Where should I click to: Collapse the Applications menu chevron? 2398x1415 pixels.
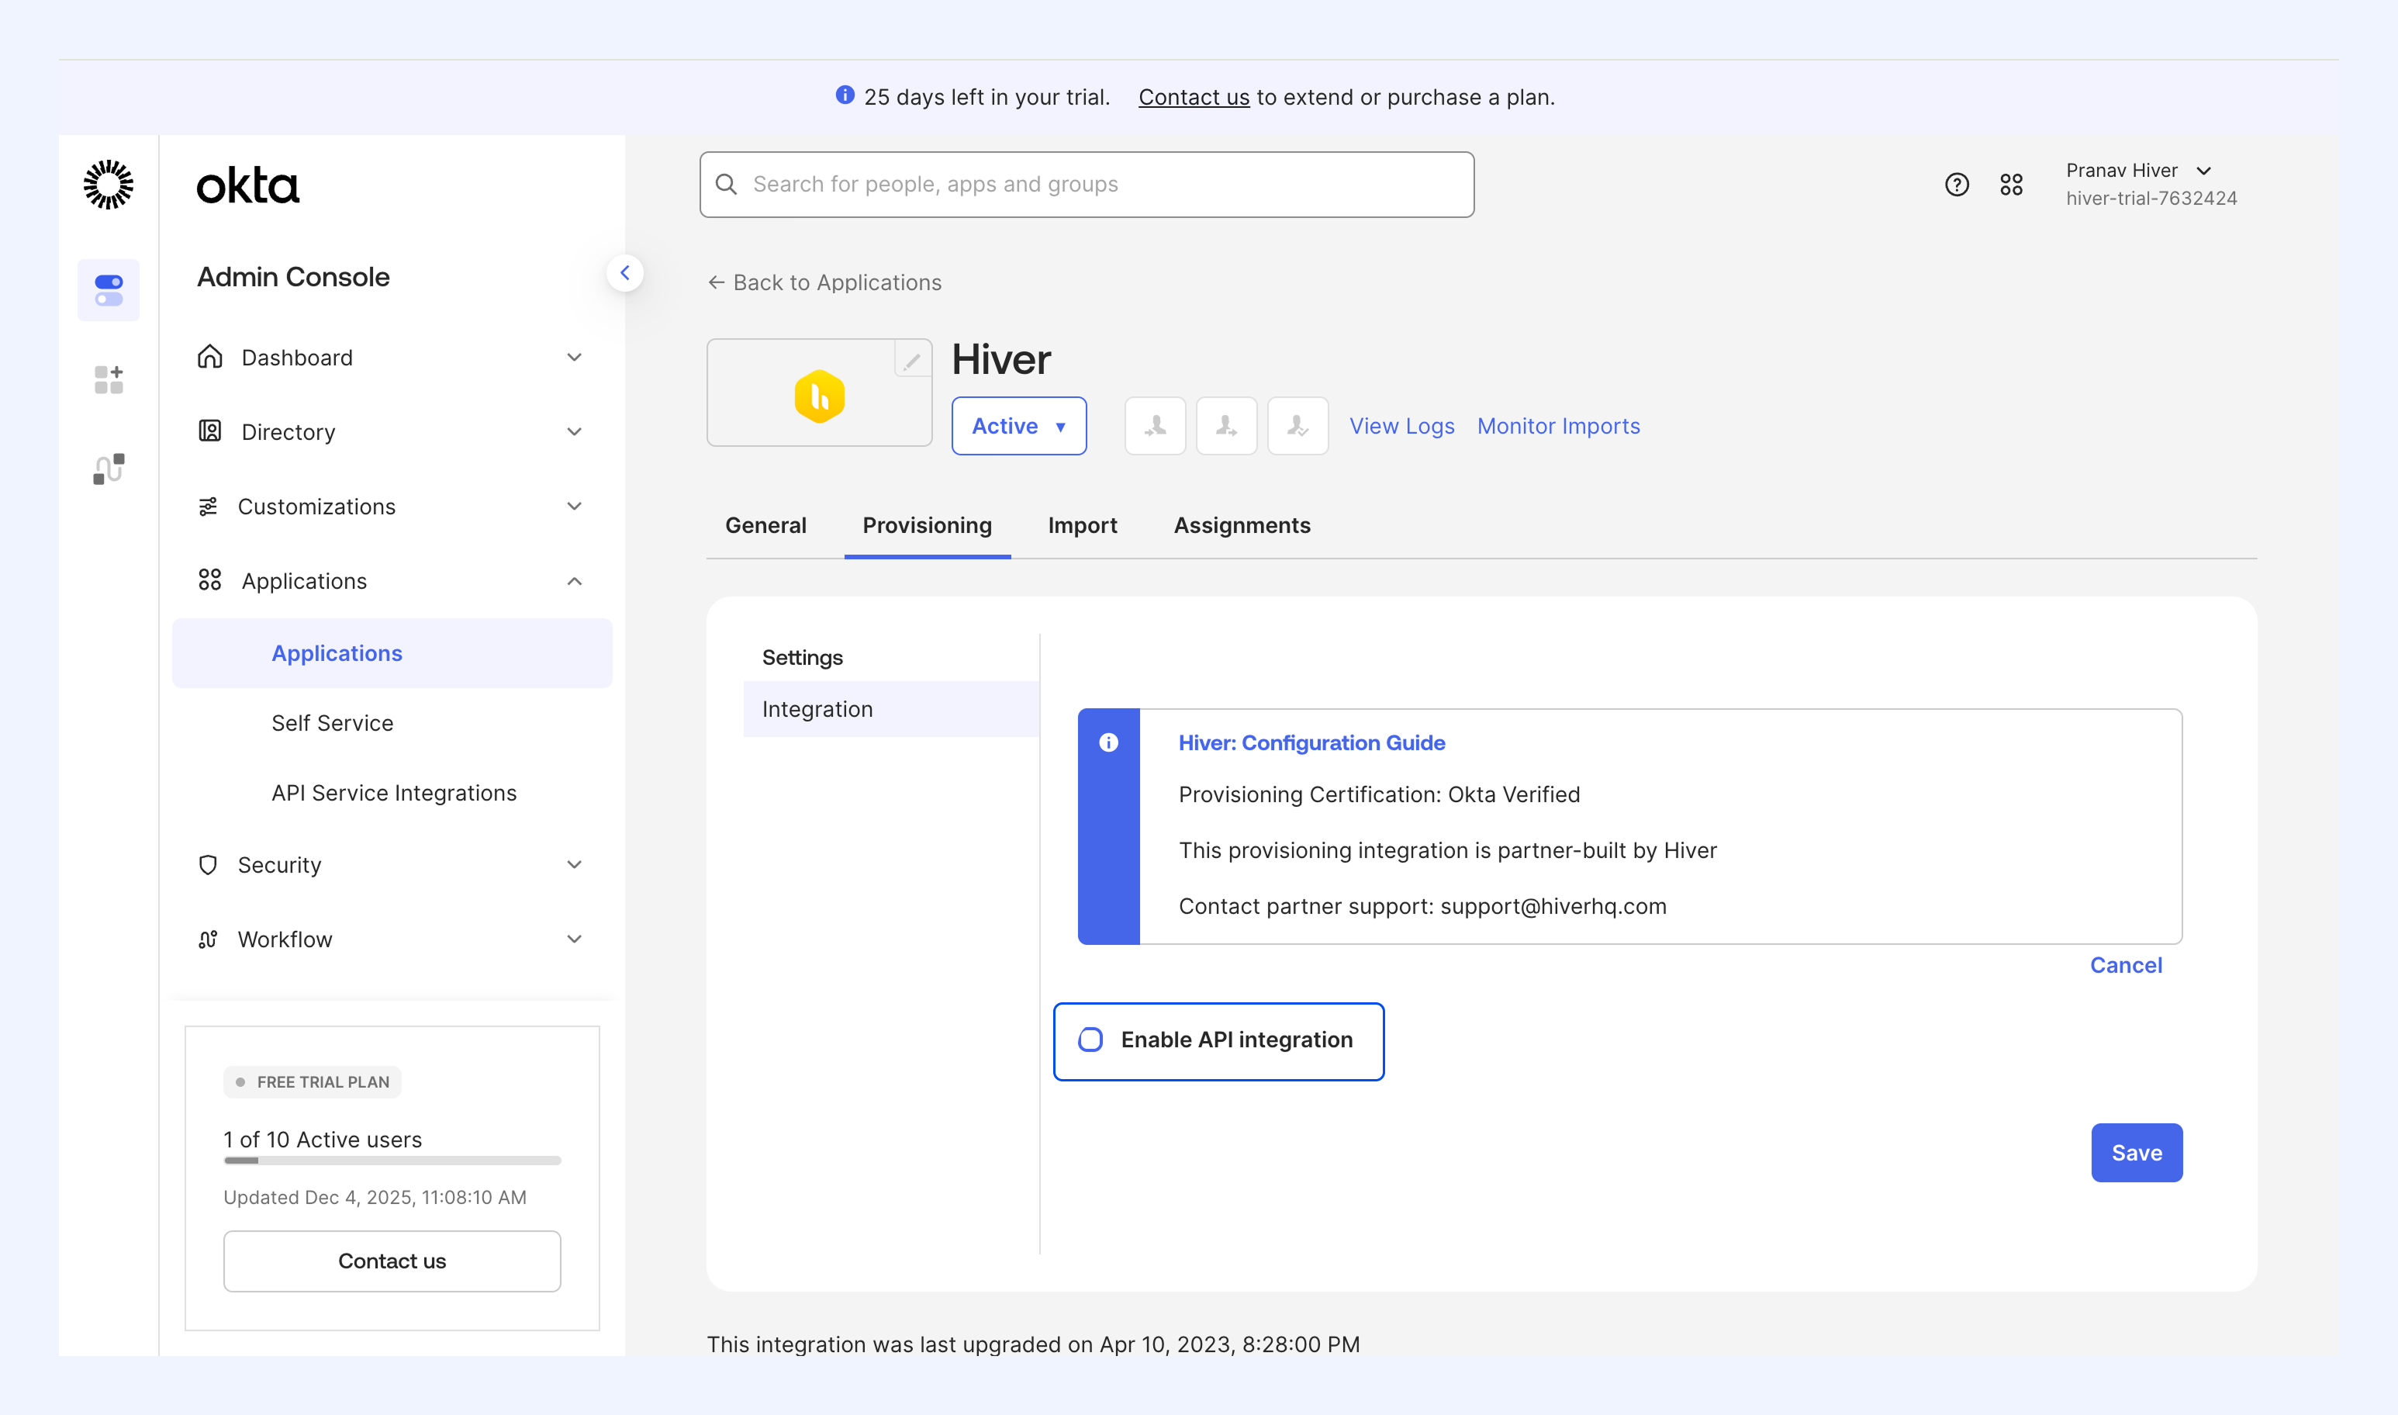[x=575, y=581]
